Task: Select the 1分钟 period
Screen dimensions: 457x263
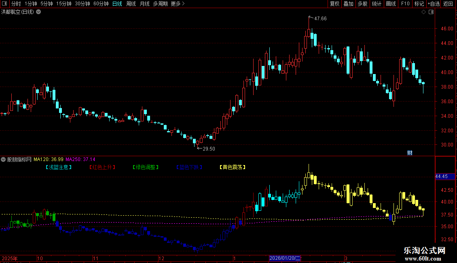Action: click(x=31, y=4)
